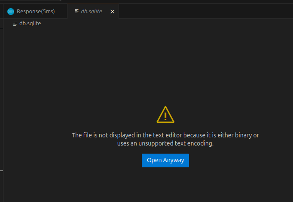Close the db.sqlite tab

(112, 12)
